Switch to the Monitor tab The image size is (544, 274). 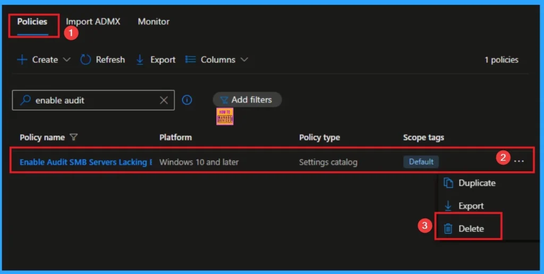pyautogui.click(x=154, y=22)
